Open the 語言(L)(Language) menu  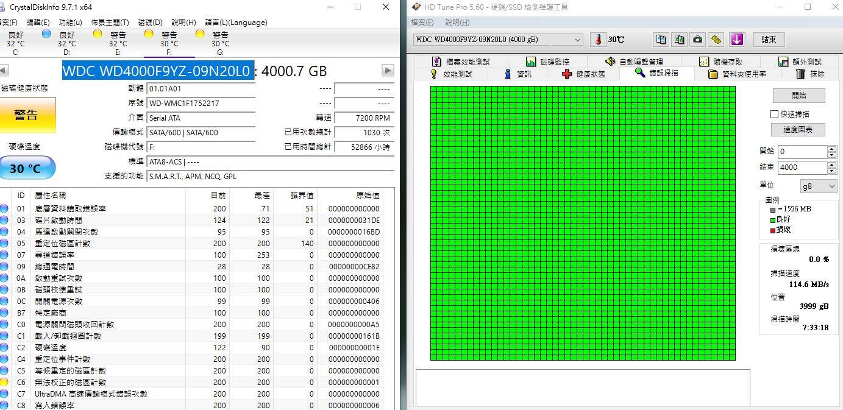pyautogui.click(x=236, y=23)
